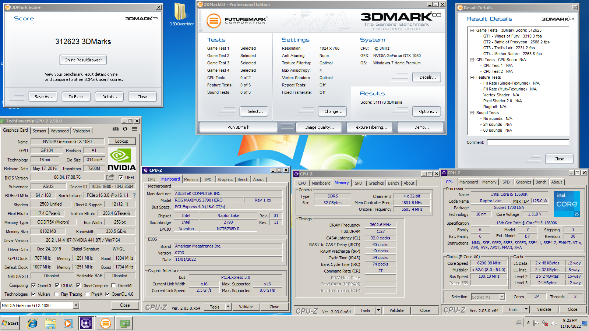Collapse the CPU Tests tree node
The height and width of the screenshot is (331, 589).
[x=472, y=60]
